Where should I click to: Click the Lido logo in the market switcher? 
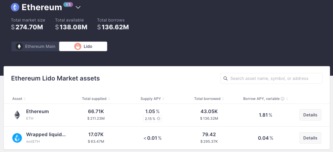78,46
